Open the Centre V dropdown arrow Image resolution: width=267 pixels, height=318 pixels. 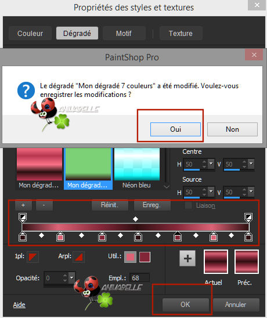point(251,164)
